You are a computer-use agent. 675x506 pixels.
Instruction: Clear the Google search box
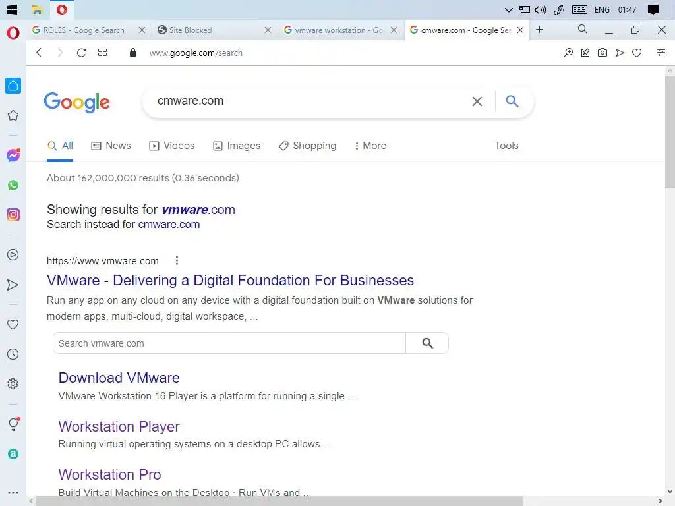click(477, 101)
